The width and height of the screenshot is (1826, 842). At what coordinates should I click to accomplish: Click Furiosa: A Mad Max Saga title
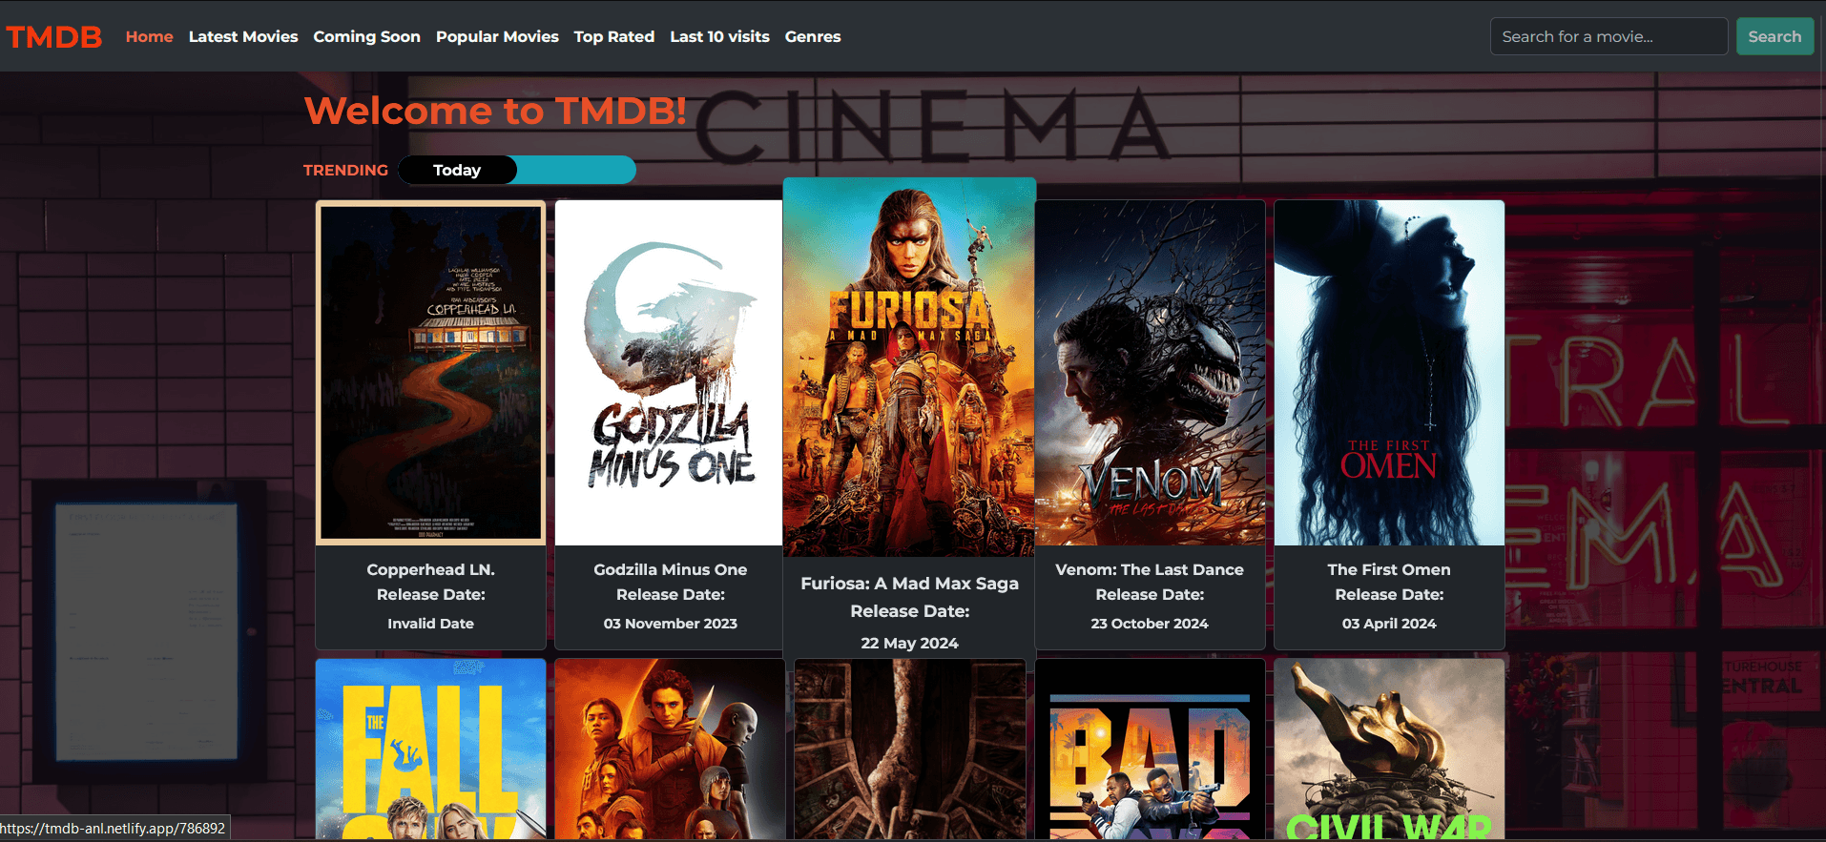point(910,584)
